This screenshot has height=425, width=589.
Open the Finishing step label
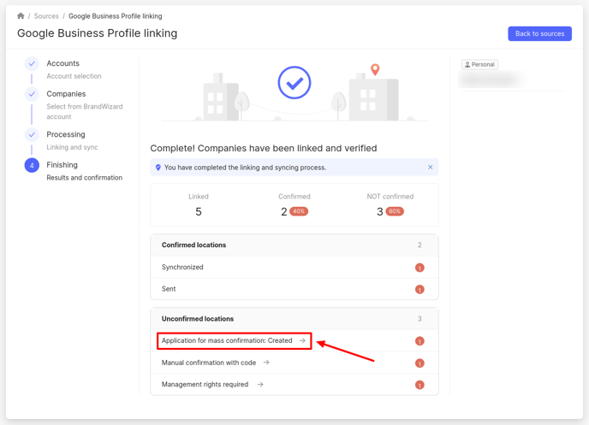pyautogui.click(x=62, y=165)
